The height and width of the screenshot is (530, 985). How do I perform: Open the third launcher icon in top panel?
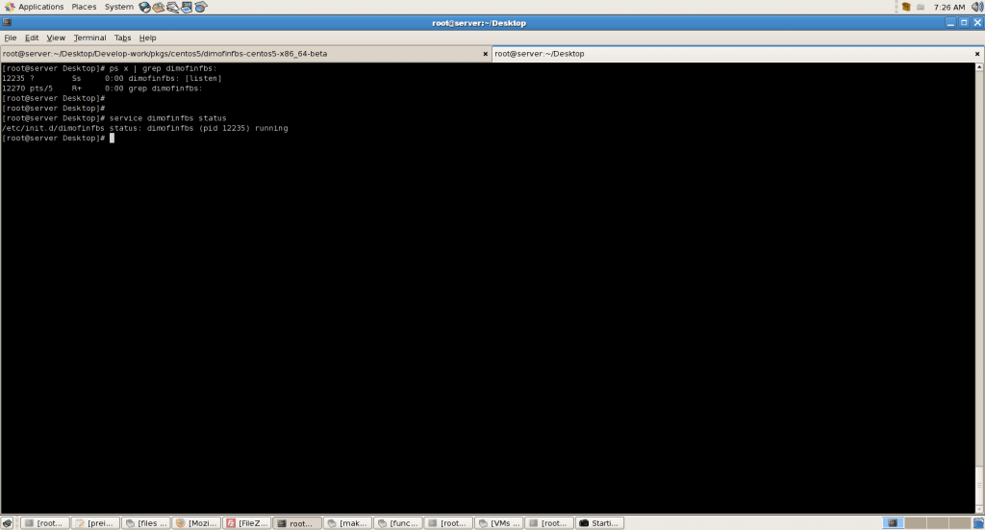[173, 7]
